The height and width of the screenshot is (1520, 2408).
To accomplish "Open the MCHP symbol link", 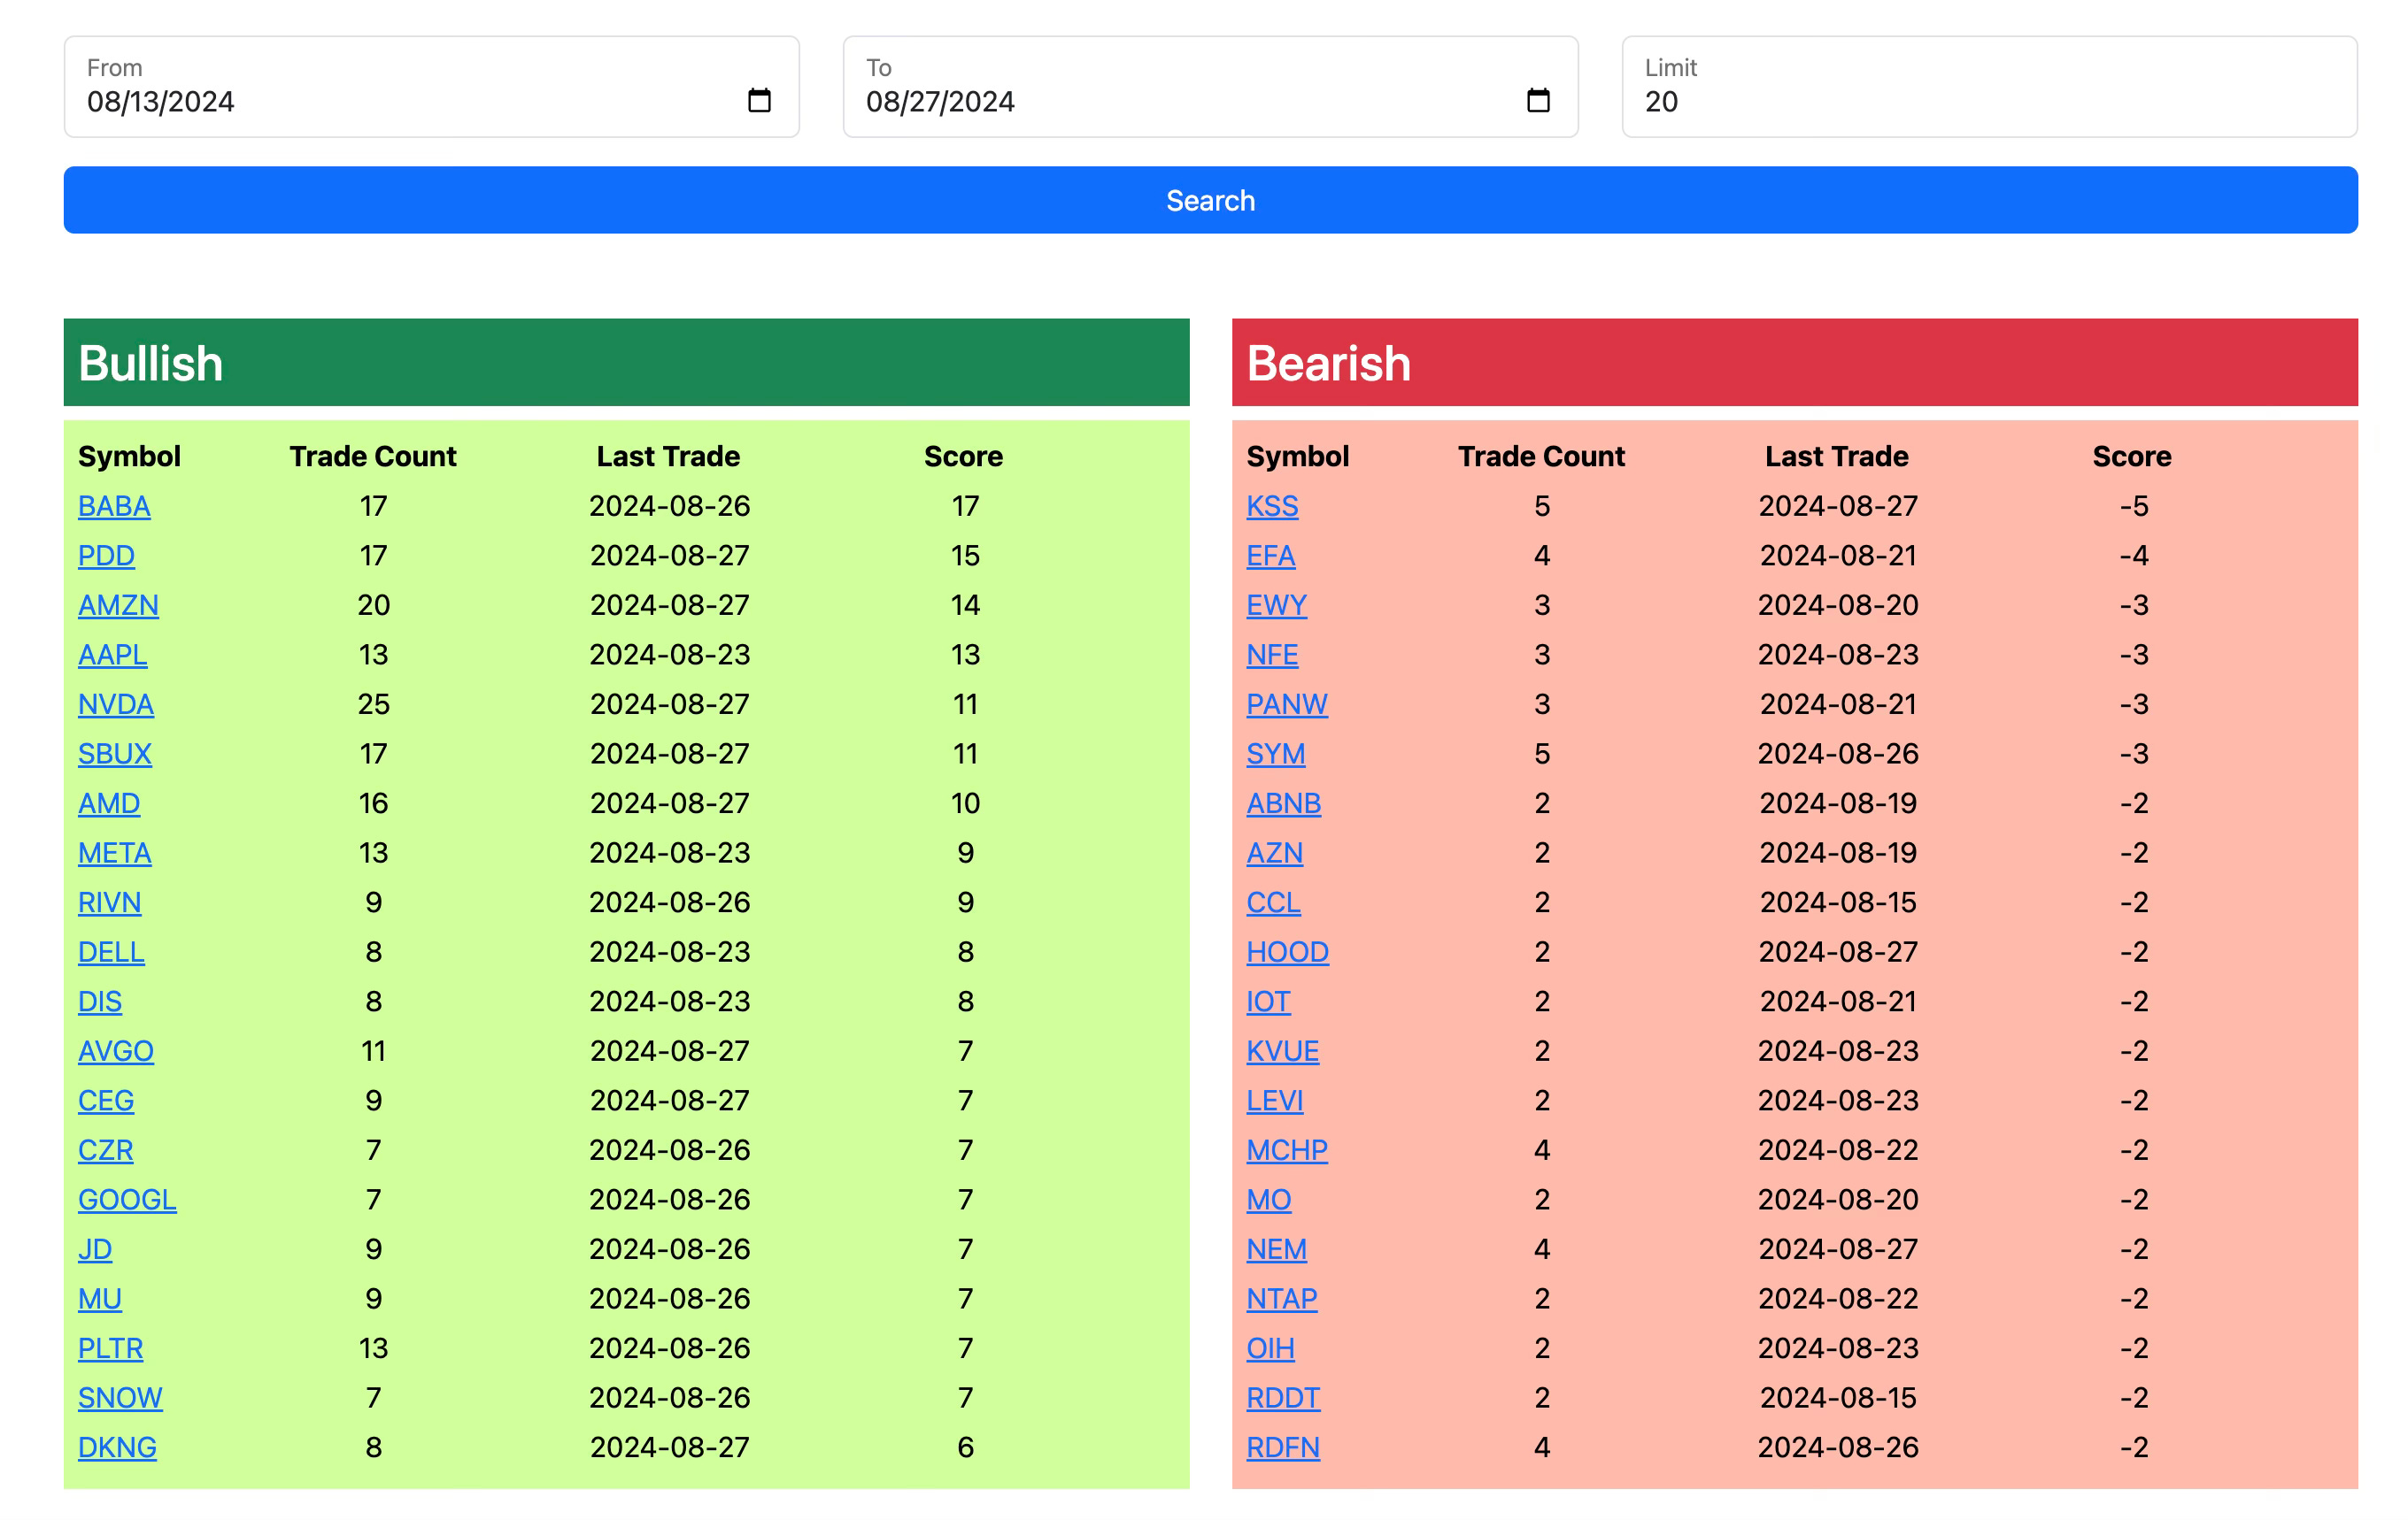I will [x=1287, y=1150].
